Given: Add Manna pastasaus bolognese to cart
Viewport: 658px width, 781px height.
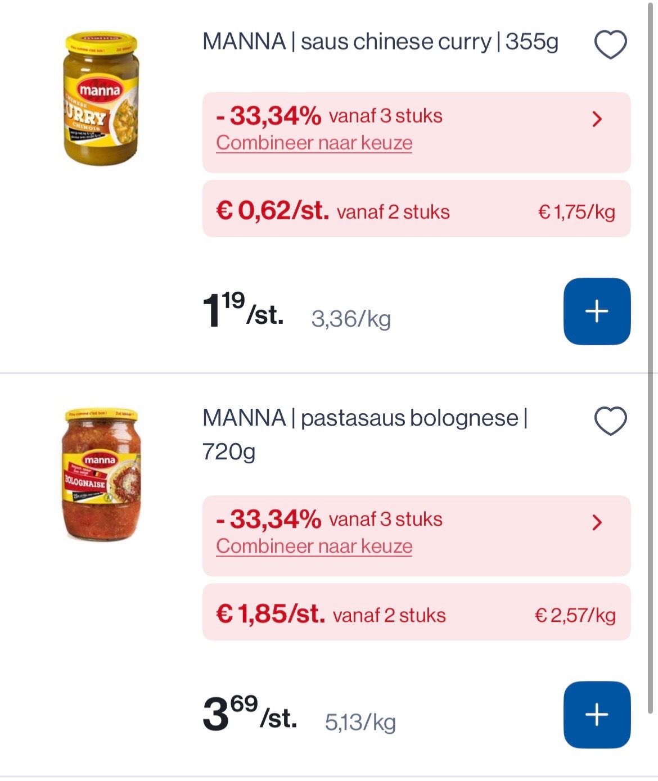Looking at the screenshot, I should [597, 715].
